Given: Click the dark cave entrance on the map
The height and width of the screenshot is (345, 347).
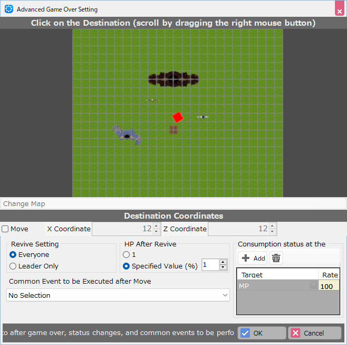Looking at the screenshot, I should tap(173, 80).
